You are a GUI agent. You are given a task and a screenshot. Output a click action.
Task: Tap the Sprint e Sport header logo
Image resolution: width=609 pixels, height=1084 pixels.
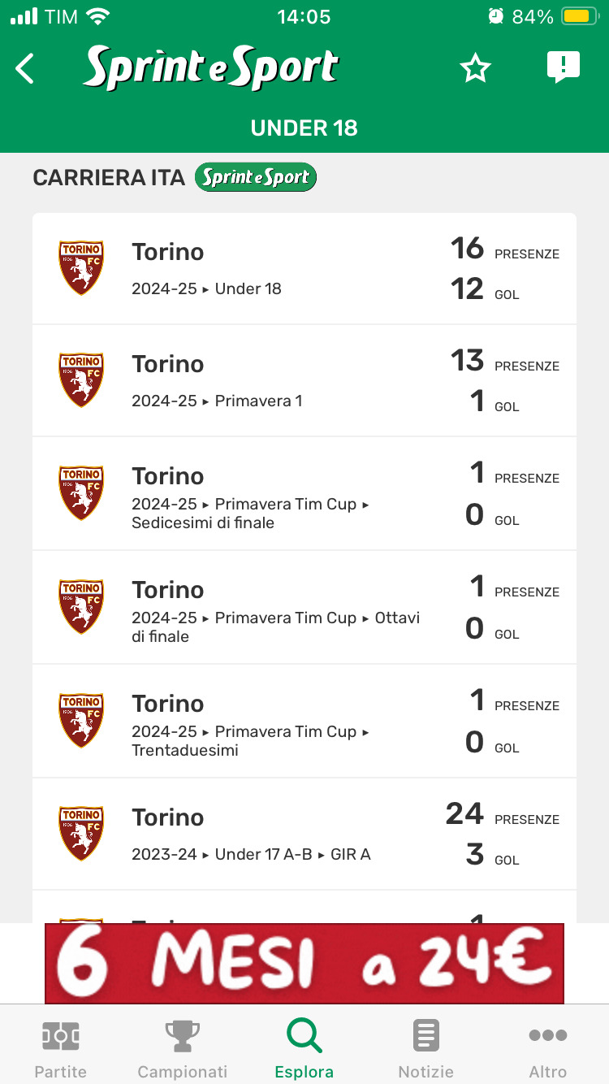click(211, 68)
